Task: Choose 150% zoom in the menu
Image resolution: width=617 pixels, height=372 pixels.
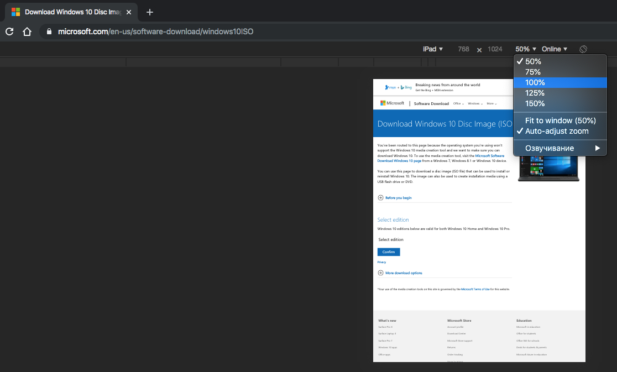Action: [x=560, y=104]
